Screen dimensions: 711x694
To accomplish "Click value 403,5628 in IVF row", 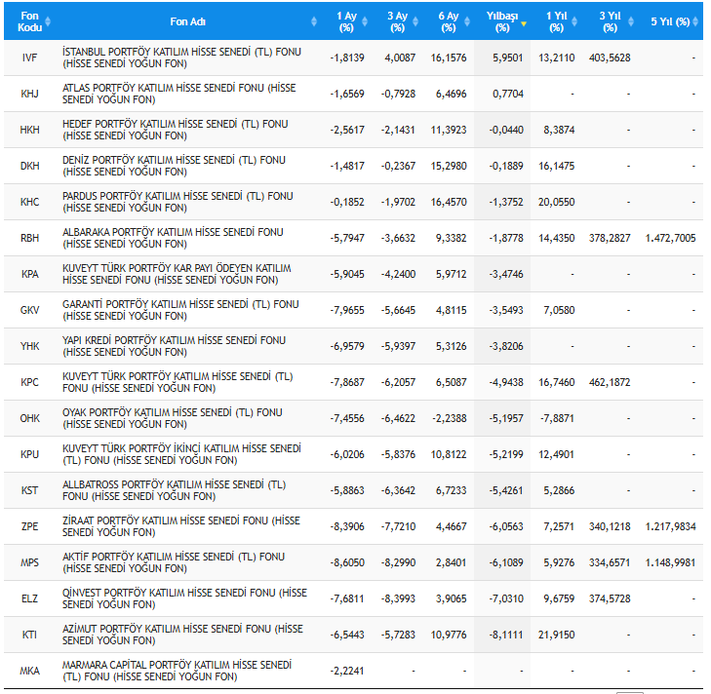I will pos(610,58).
